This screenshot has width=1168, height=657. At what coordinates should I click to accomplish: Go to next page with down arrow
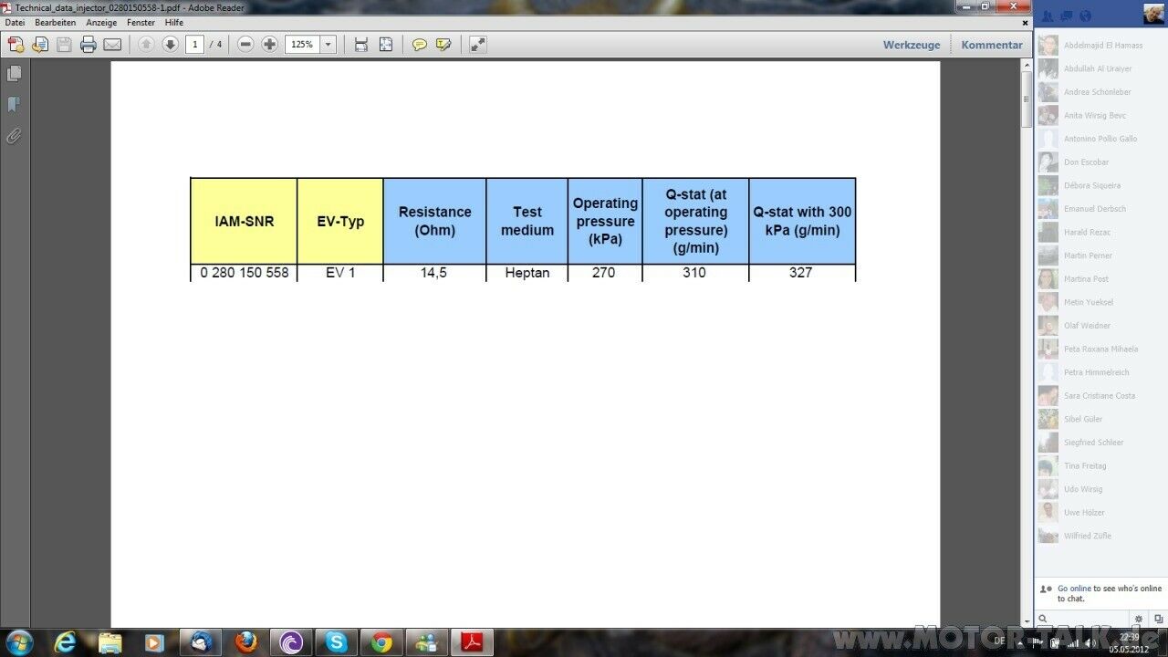click(x=170, y=45)
